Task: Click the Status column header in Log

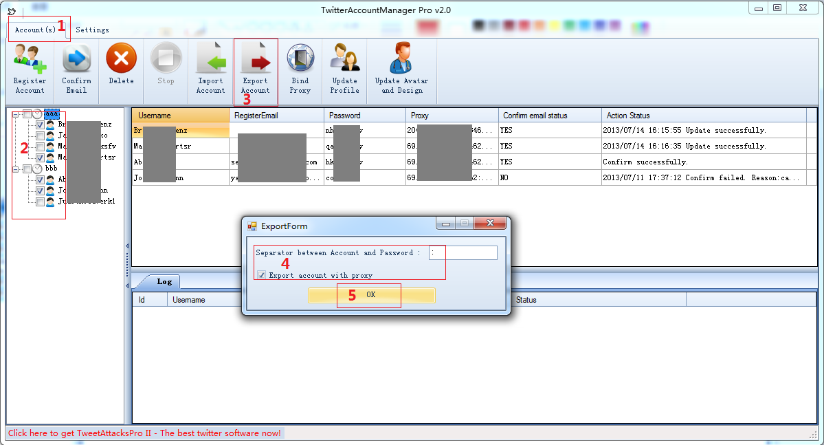Action: click(x=599, y=300)
